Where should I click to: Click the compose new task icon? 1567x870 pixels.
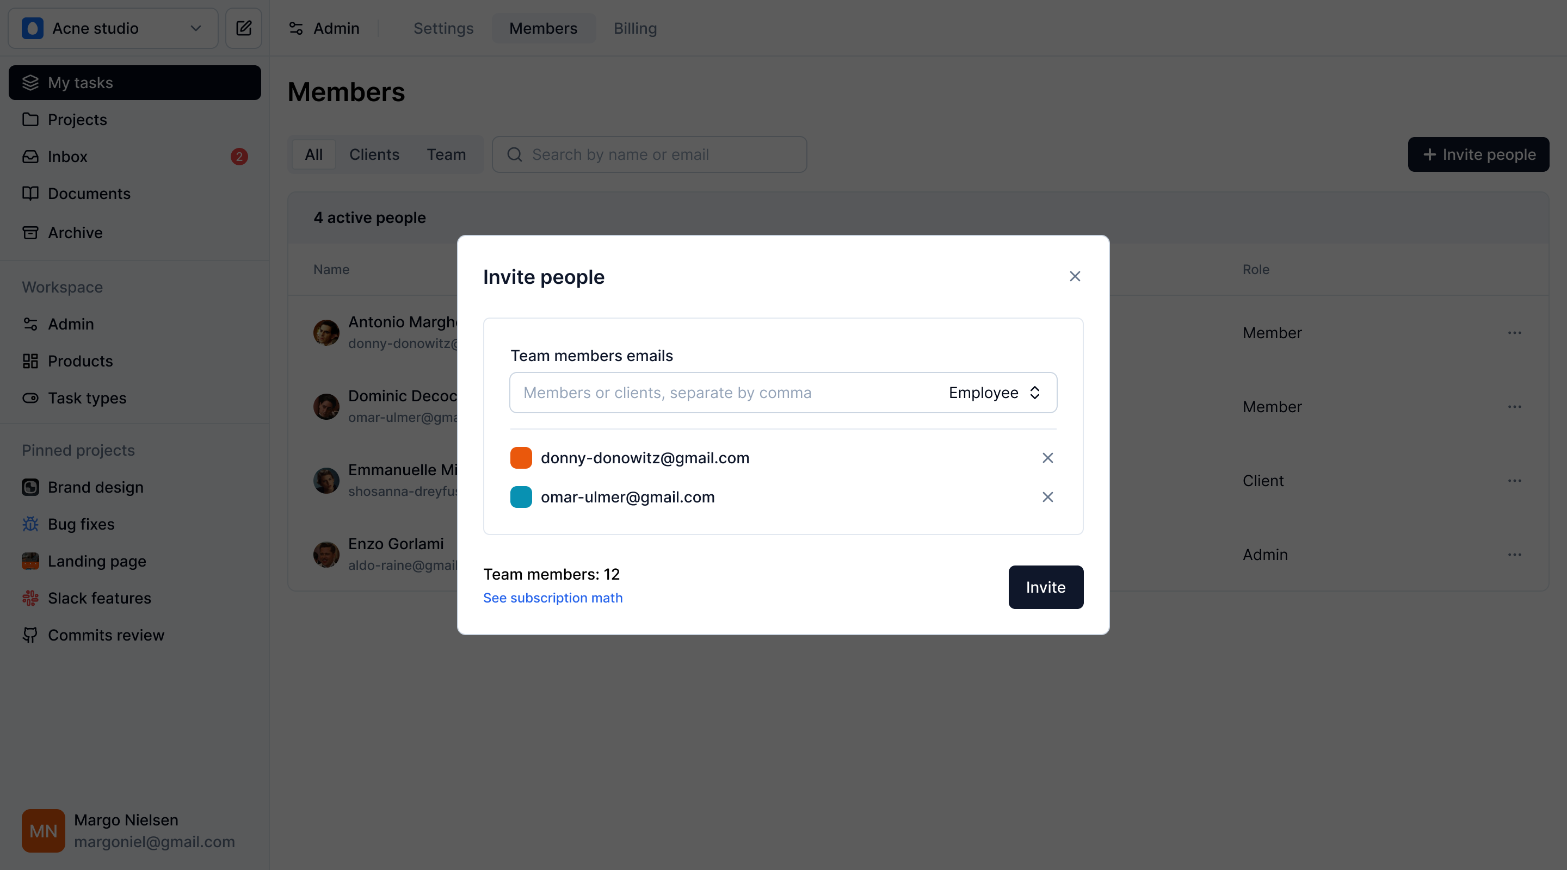coord(243,28)
